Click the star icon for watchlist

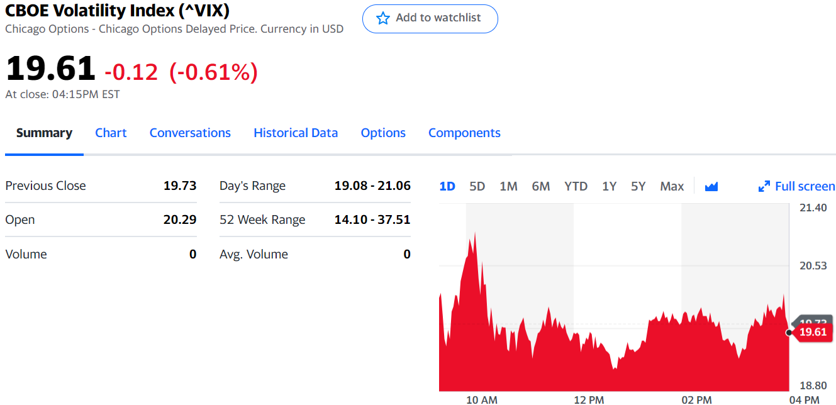(x=383, y=18)
